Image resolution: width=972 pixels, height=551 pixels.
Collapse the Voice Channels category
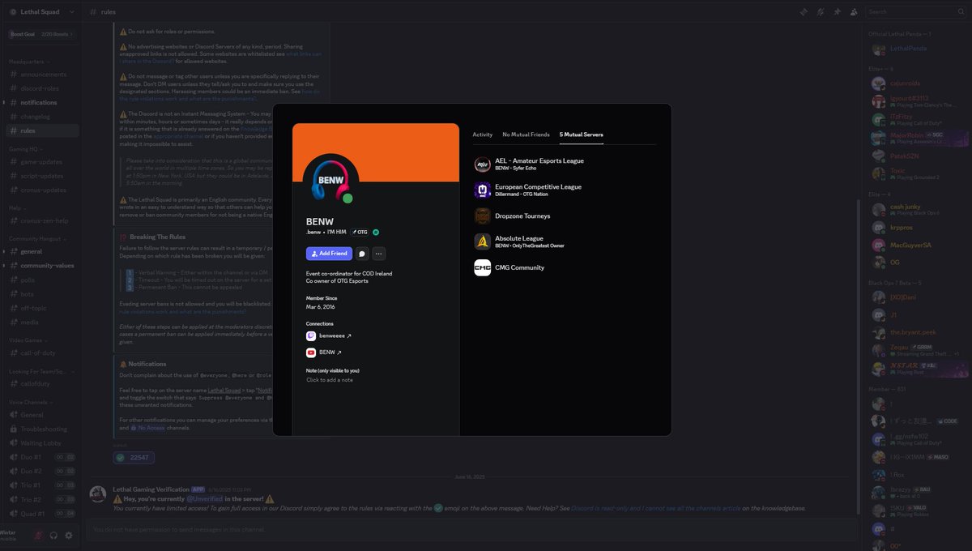[x=30, y=402]
